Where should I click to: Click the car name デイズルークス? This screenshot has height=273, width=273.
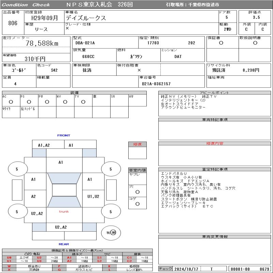[x=86, y=18]
